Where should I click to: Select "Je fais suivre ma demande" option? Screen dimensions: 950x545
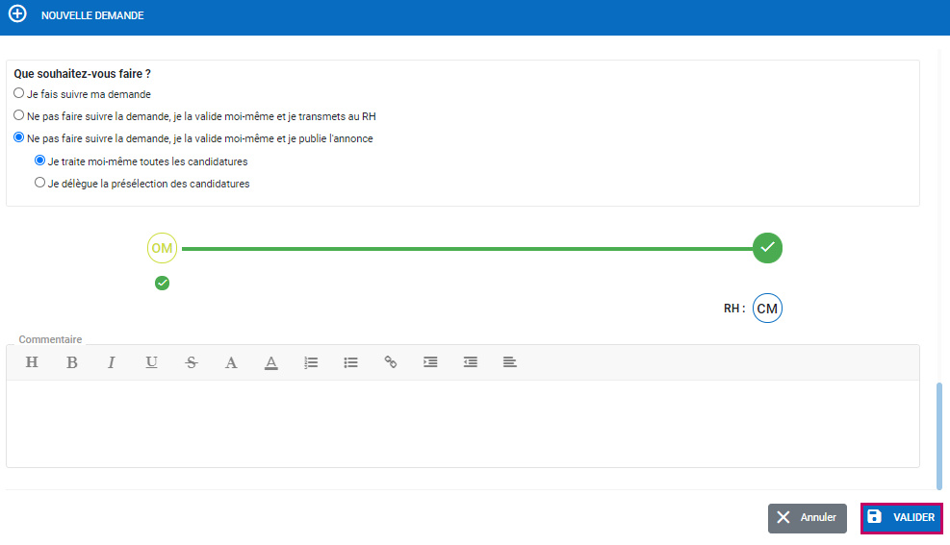(19, 94)
